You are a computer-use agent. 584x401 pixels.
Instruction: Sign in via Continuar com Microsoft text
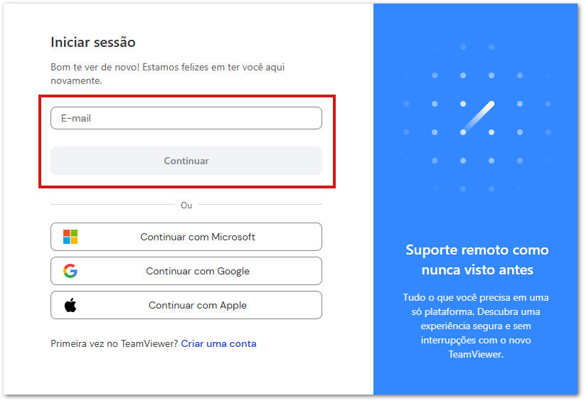coord(198,237)
